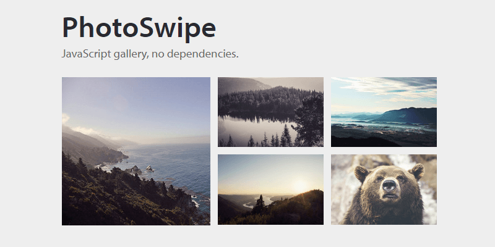Screen dimensions: 495x247
Task: Open the large coastal cliff photo
Action: point(136,151)
